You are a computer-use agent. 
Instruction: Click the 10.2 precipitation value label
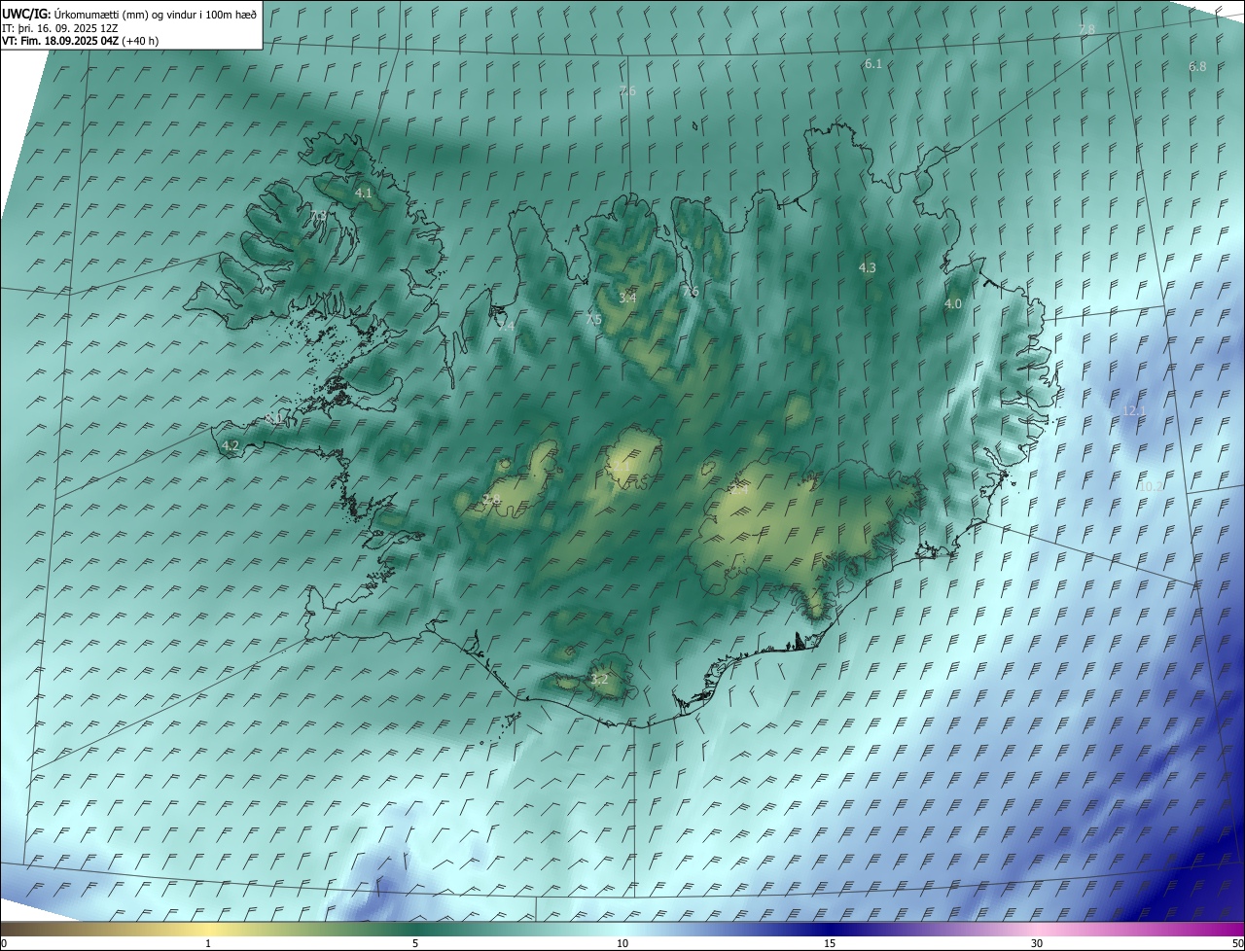(1151, 486)
